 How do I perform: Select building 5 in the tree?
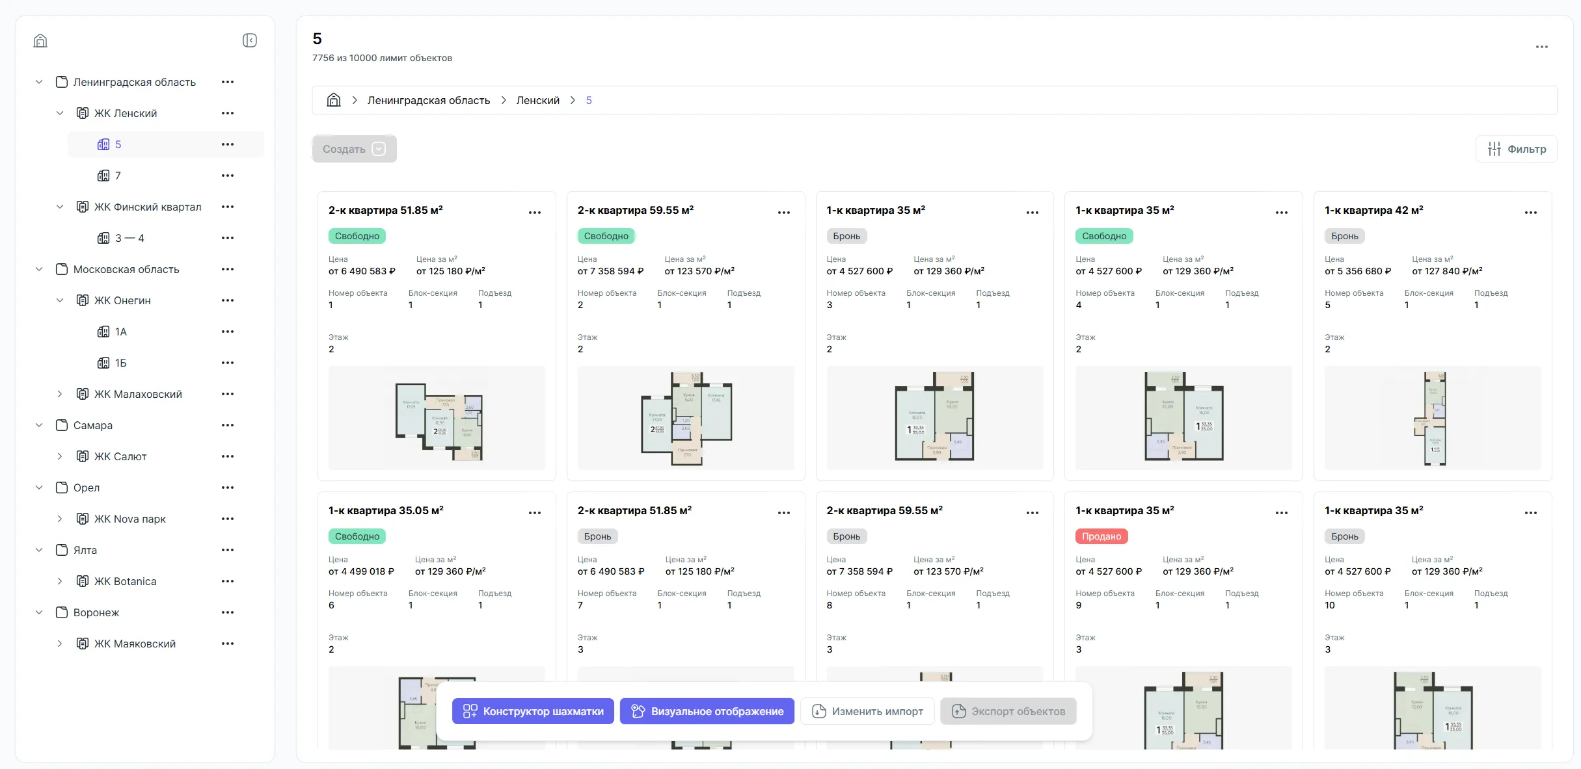[166, 144]
